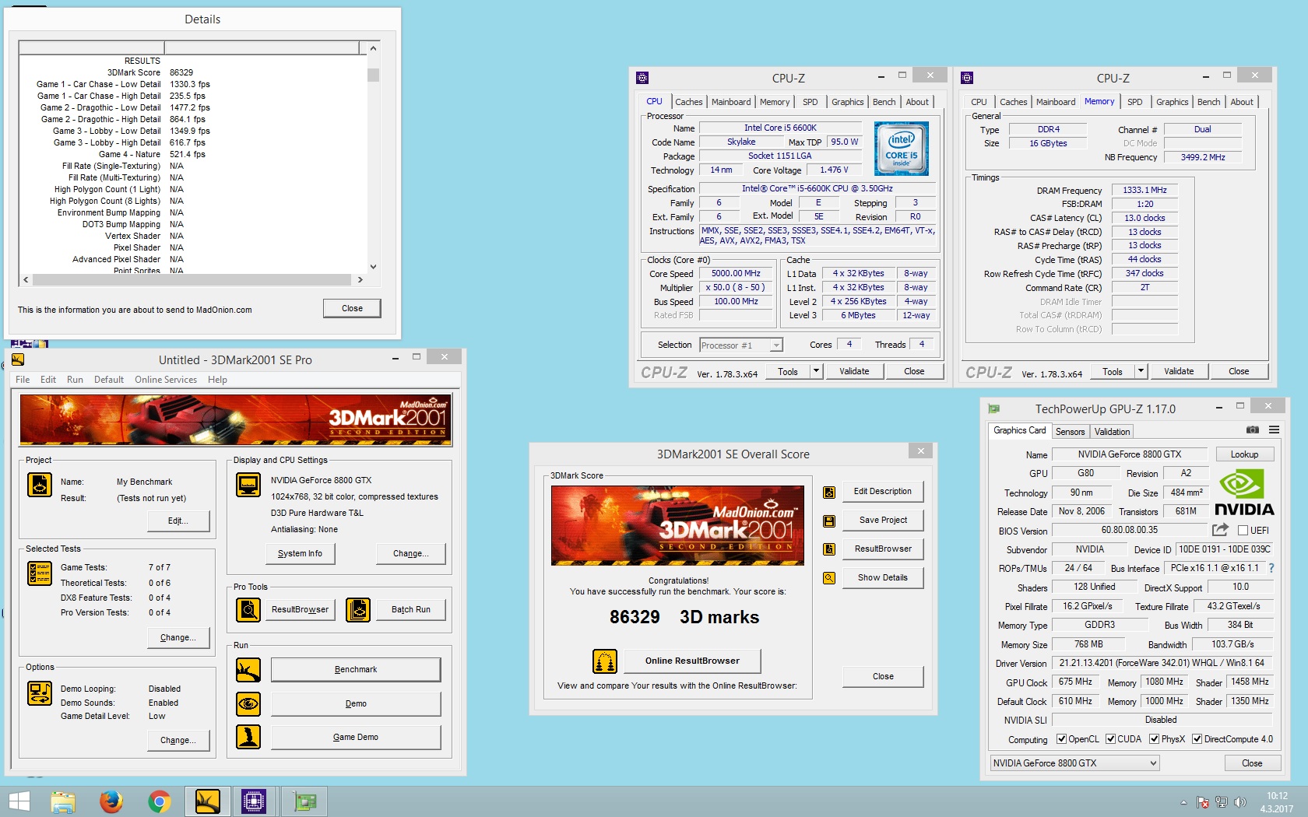Viewport: 1308px width, 817px height.
Task: Open the Run menu in 3DMark2001
Action: click(x=75, y=380)
